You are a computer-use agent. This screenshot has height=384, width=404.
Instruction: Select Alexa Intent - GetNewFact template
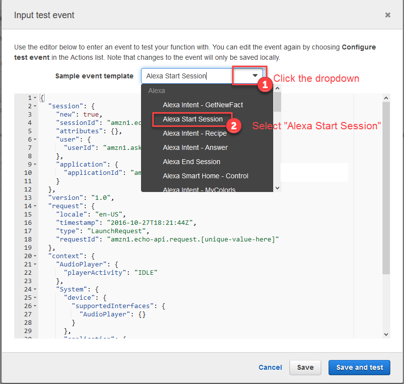coord(203,105)
